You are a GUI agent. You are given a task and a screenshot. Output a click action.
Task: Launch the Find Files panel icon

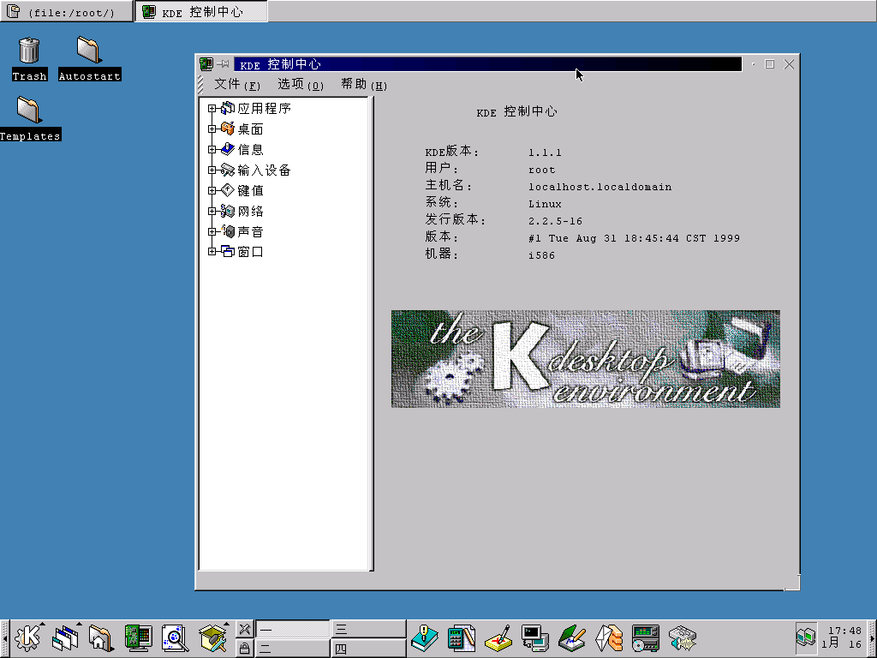click(175, 637)
